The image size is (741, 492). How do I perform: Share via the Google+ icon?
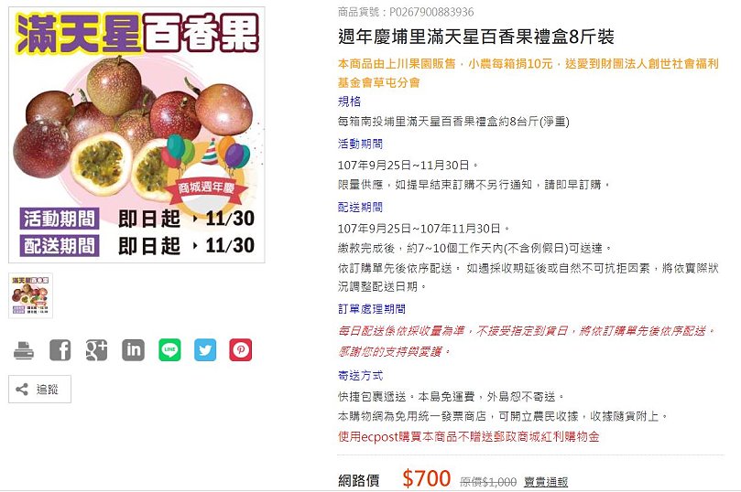(96, 350)
